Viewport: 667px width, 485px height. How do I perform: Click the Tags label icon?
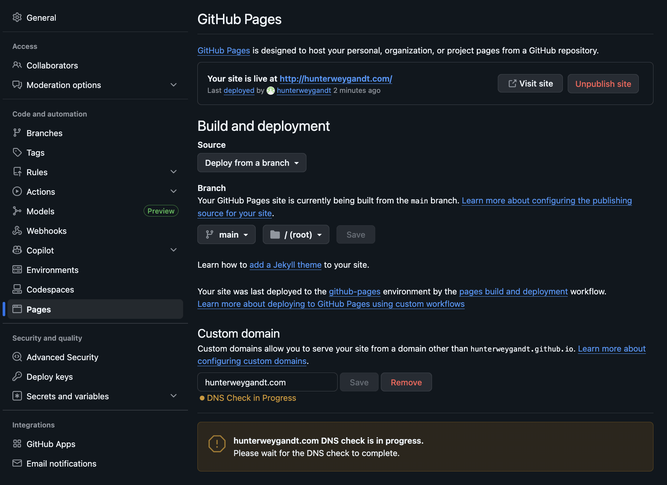[x=17, y=152]
